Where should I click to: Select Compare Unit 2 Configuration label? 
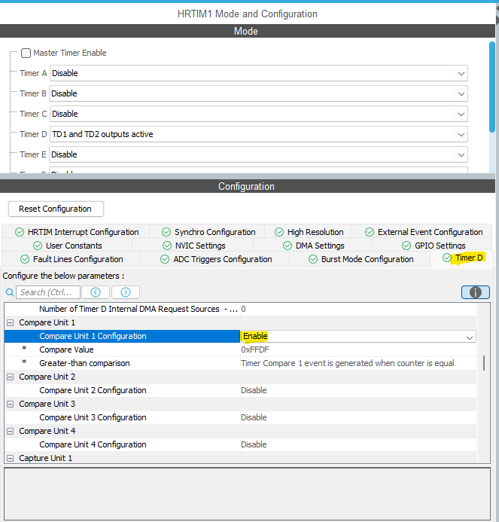coord(93,390)
